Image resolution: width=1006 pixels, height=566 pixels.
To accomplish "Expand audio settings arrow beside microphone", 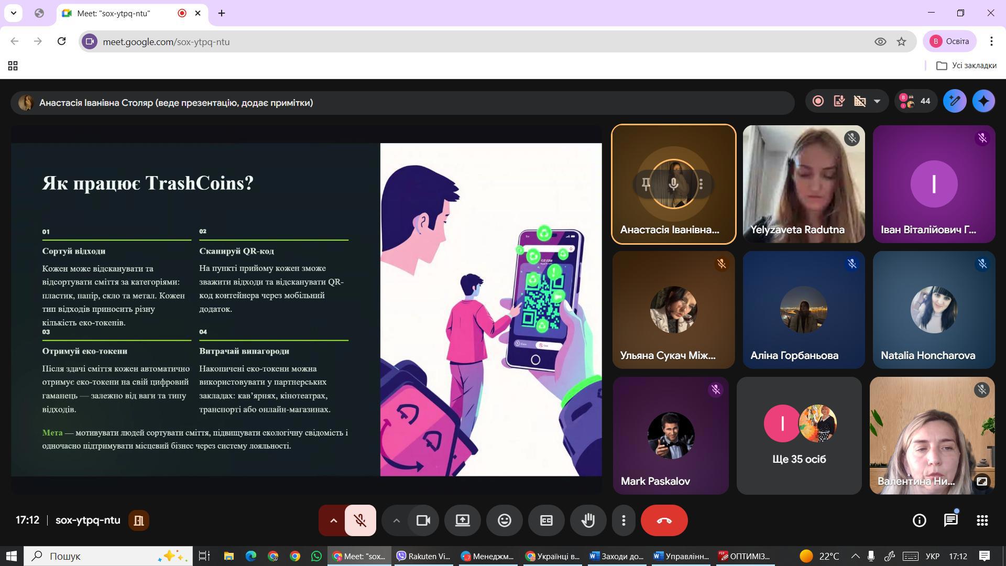I will point(333,520).
